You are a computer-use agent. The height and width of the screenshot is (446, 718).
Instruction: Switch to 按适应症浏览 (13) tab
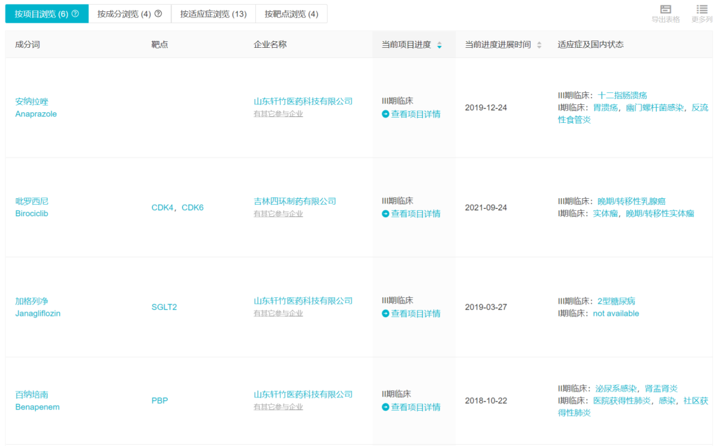pos(213,14)
